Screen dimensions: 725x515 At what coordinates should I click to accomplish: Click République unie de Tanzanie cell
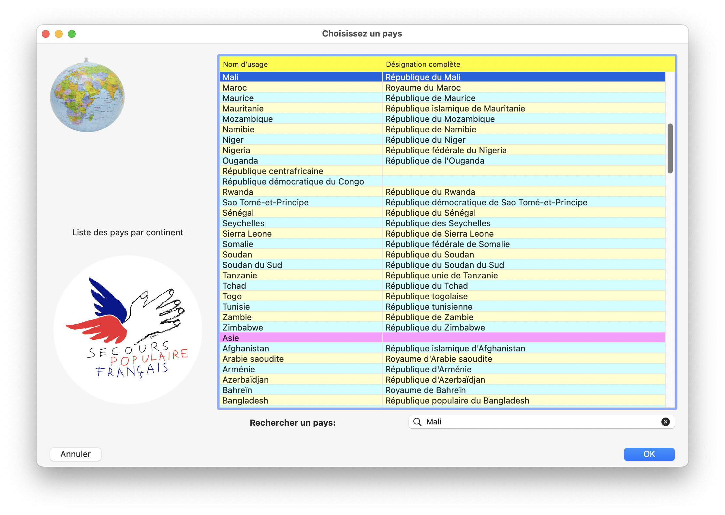point(524,275)
